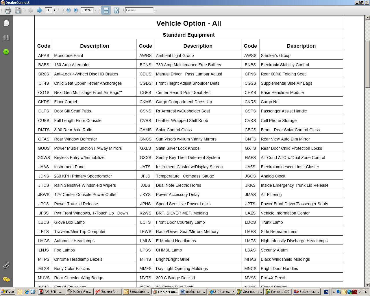
Task: Launch Internet Explorer from quick launch
Action: pos(27,292)
